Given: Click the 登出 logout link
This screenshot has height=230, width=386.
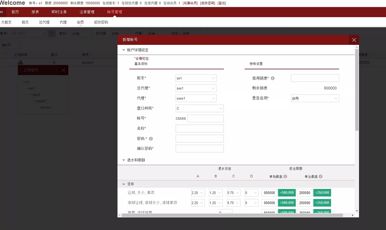Looking at the screenshot, I should pos(222,3).
